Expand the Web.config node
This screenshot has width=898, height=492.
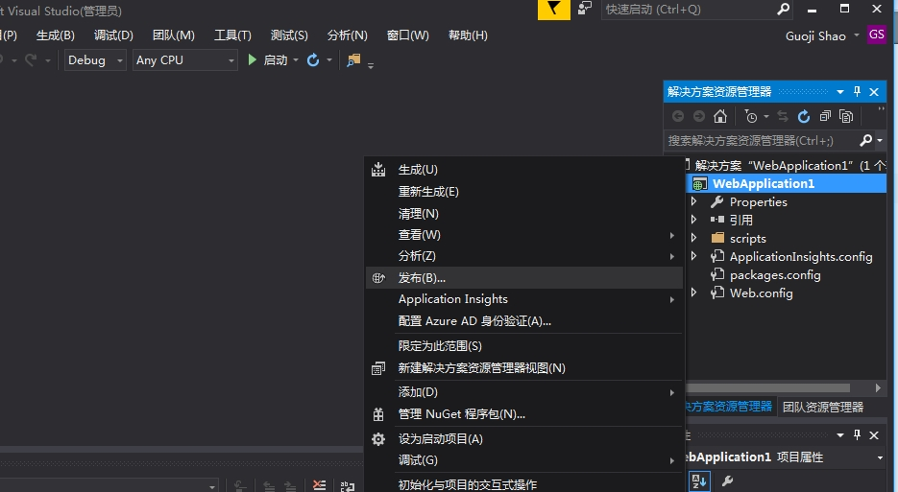pyautogui.click(x=693, y=293)
